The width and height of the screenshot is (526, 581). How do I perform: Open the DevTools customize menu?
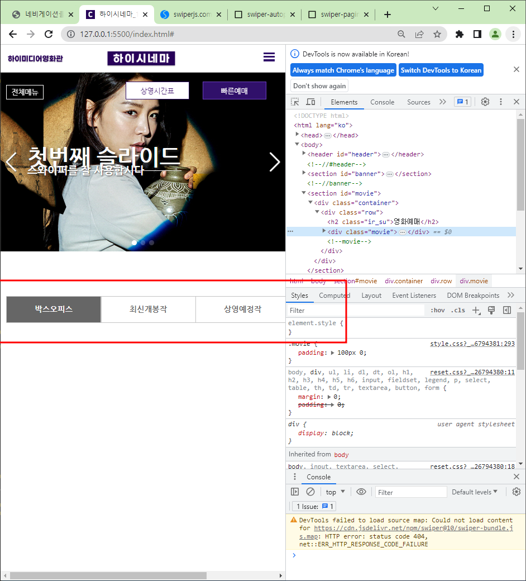(x=501, y=102)
